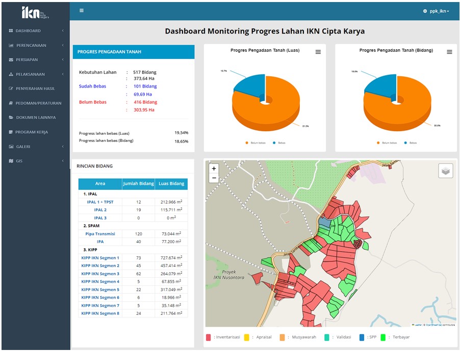The image size is (460, 351).
Task: Expand the Perencanaan sidebar menu
Action: click(x=31, y=45)
